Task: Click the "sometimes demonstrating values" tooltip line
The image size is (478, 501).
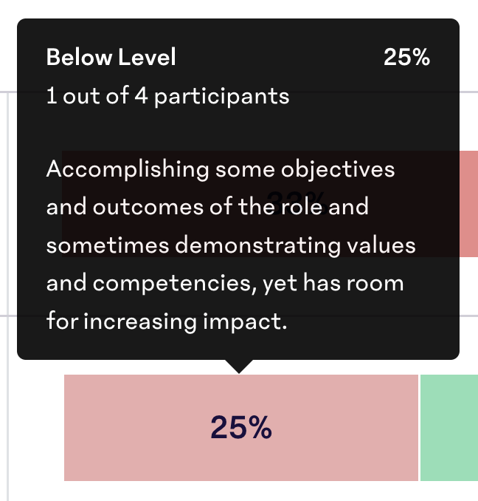Action: pyautogui.click(x=231, y=245)
